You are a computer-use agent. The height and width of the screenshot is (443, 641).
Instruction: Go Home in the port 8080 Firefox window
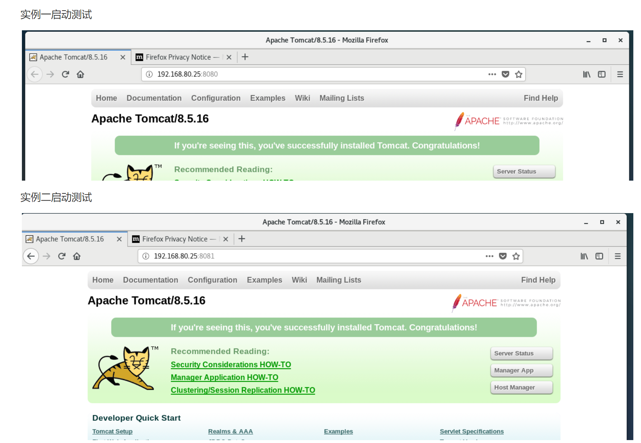(x=80, y=74)
